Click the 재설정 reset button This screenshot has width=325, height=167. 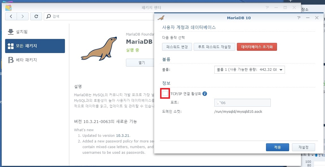(x=304, y=147)
